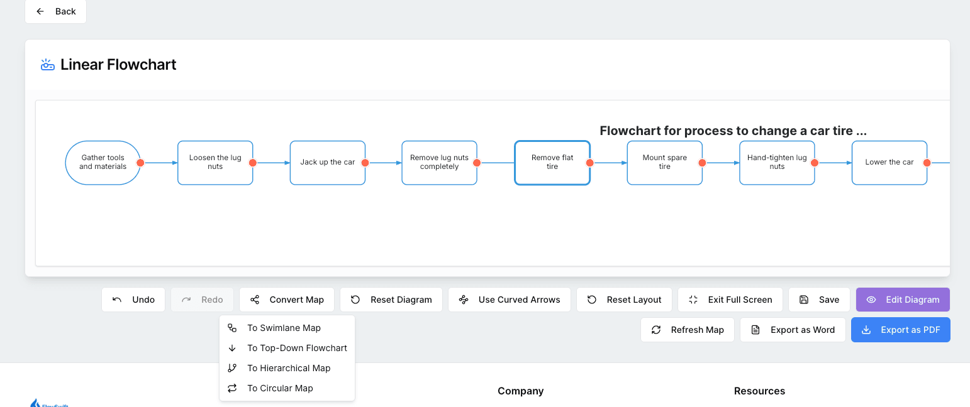Choose To Circular Map
The width and height of the screenshot is (970, 407).
click(287, 388)
